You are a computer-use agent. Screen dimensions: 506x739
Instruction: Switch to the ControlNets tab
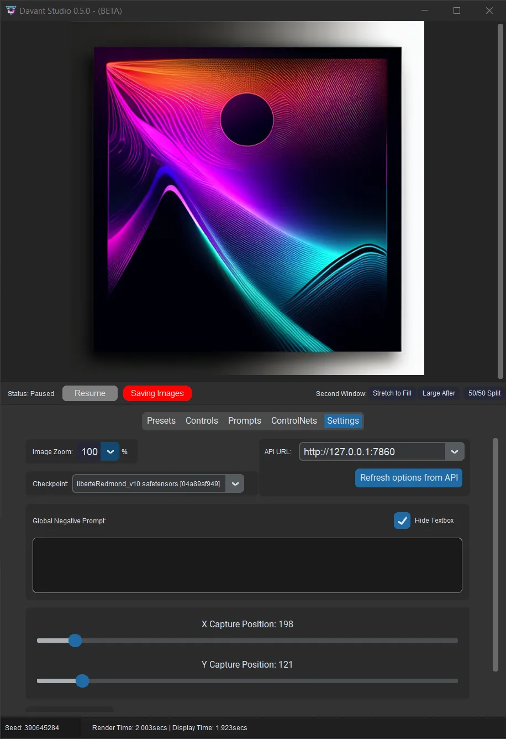(x=294, y=421)
